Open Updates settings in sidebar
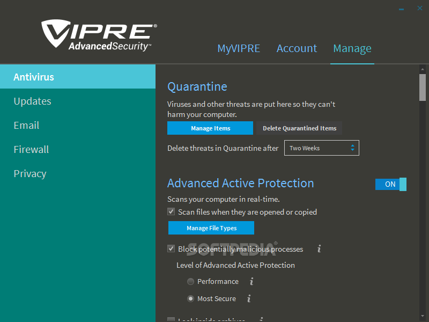This screenshot has width=429, height=322. (x=78, y=101)
